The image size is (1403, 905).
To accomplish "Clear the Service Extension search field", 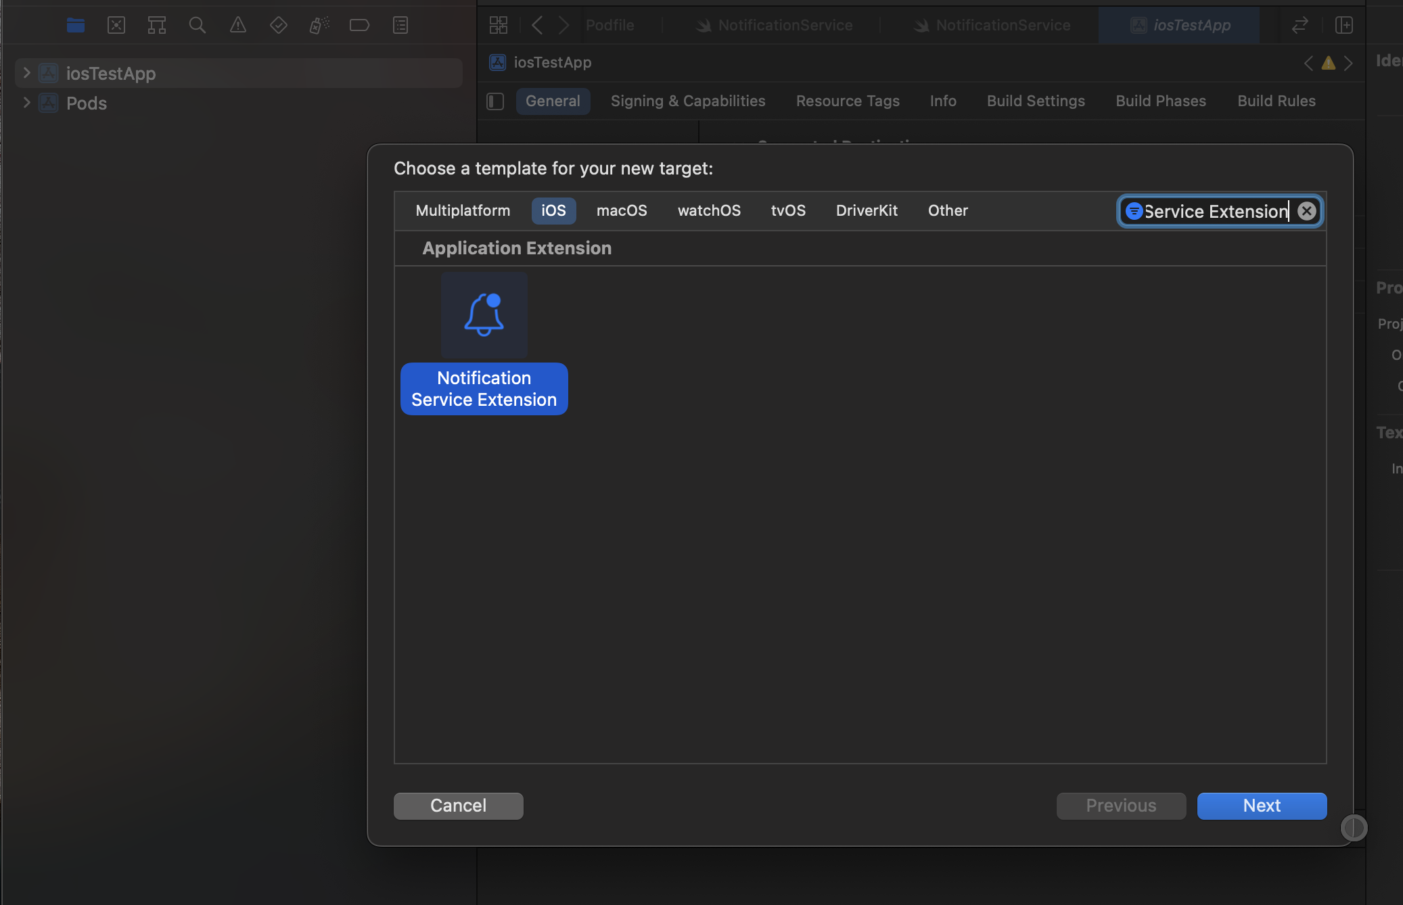I will (x=1306, y=210).
